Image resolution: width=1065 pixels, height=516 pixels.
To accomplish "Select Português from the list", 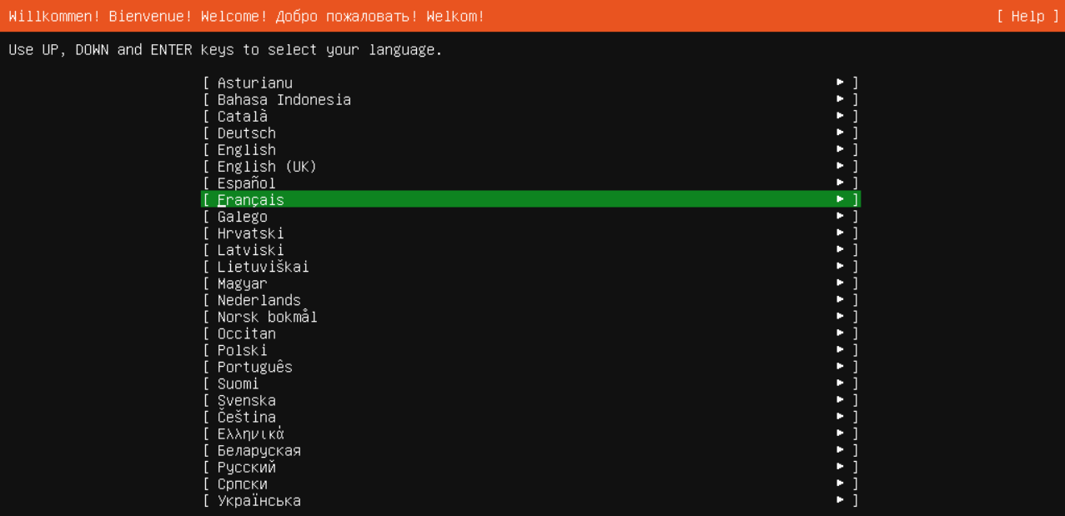I will [254, 367].
